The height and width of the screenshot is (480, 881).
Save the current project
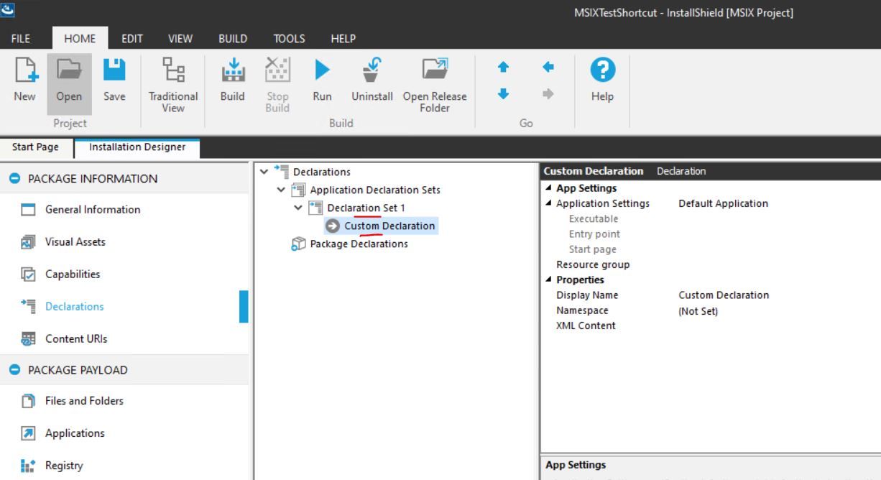tap(114, 79)
